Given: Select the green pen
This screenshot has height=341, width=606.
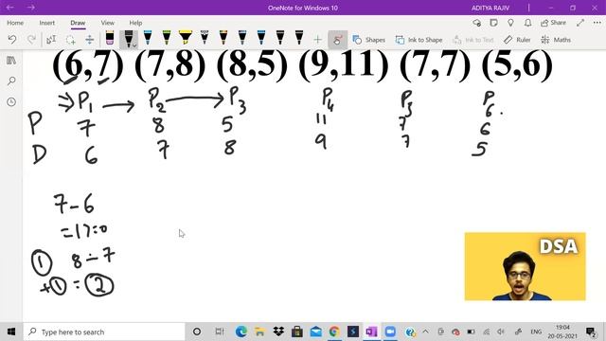Looking at the screenshot, I should tap(167, 38).
